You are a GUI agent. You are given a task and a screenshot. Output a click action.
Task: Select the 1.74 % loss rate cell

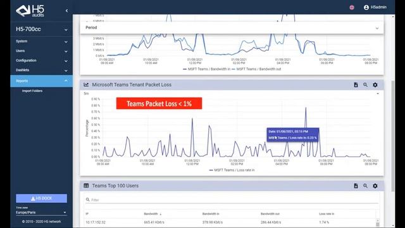pos(324,222)
